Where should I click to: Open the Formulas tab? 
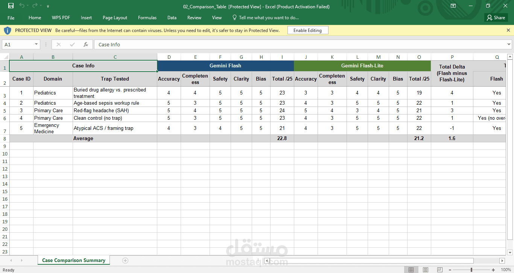(147, 18)
